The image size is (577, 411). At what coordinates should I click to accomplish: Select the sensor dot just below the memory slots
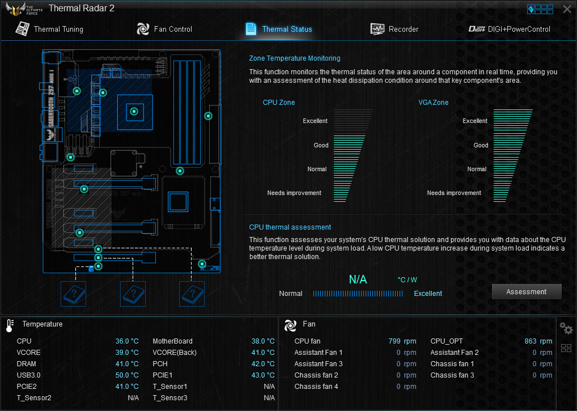(x=180, y=171)
